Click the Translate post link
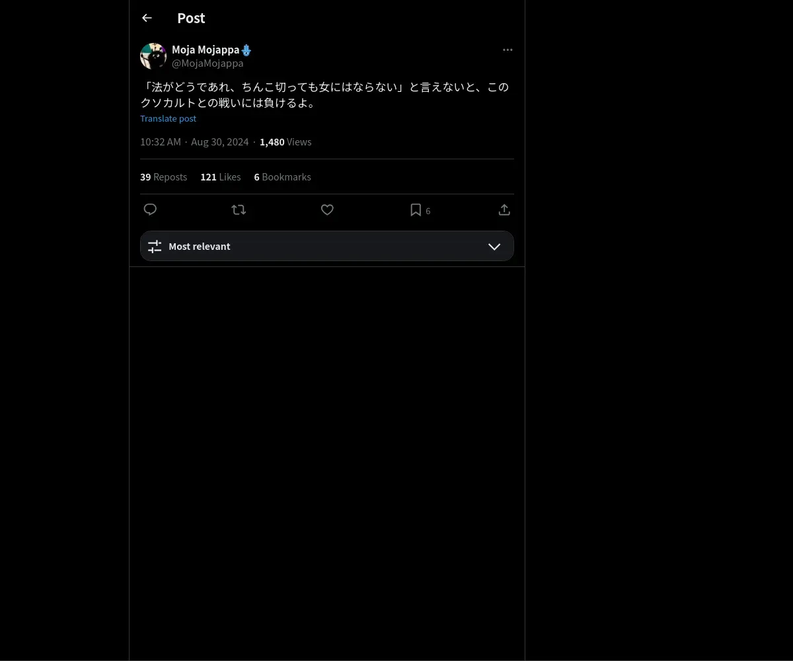Image resolution: width=793 pixels, height=661 pixels. click(x=168, y=118)
